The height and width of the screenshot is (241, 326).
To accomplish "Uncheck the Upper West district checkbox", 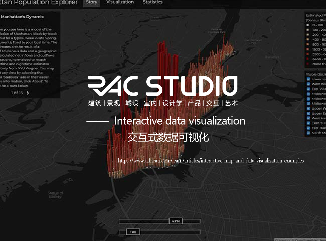I will point(308,108).
